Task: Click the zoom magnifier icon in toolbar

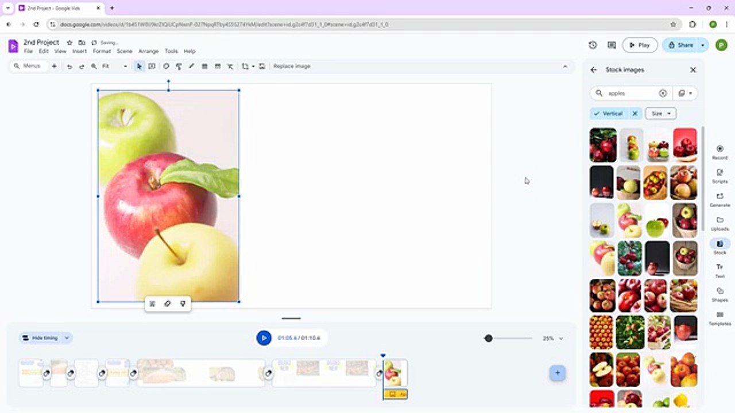Action: [x=94, y=66]
